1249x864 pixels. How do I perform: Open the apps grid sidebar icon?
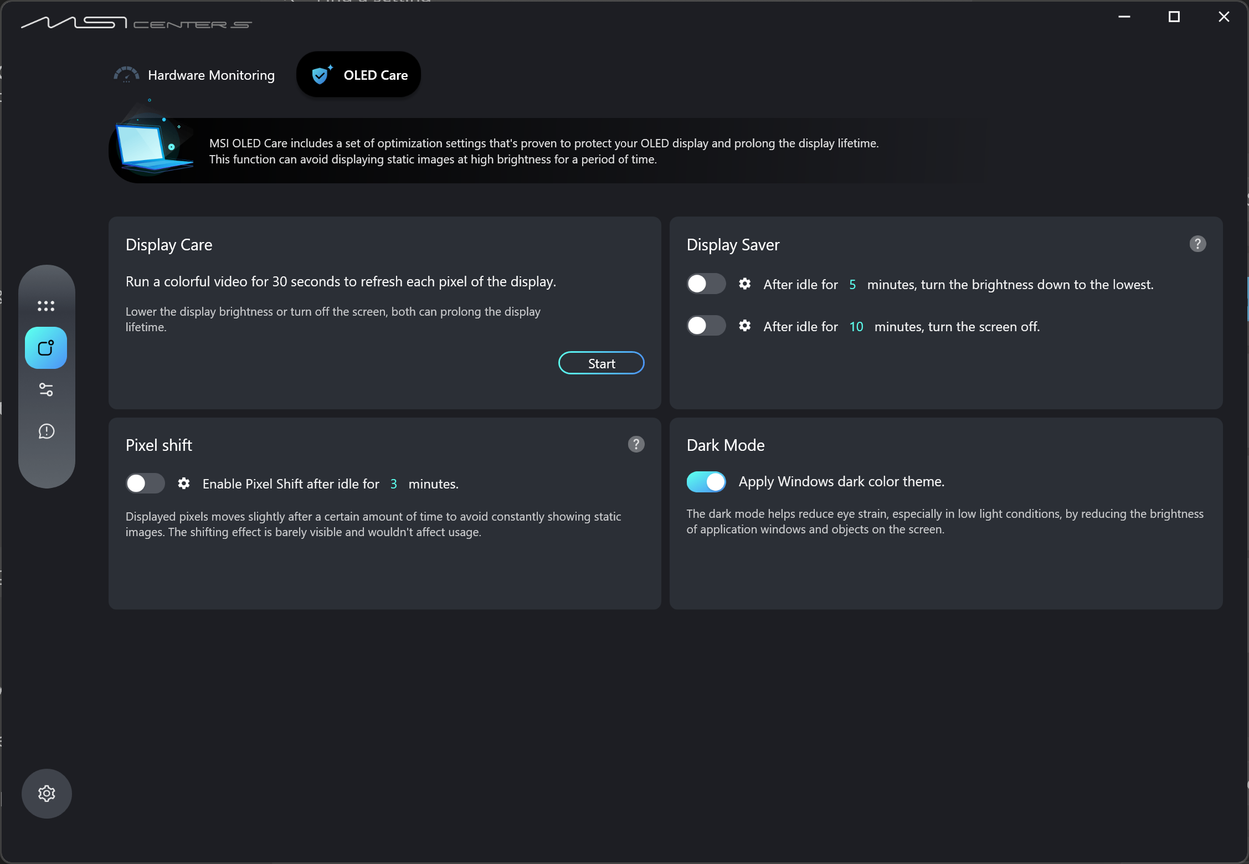[46, 306]
